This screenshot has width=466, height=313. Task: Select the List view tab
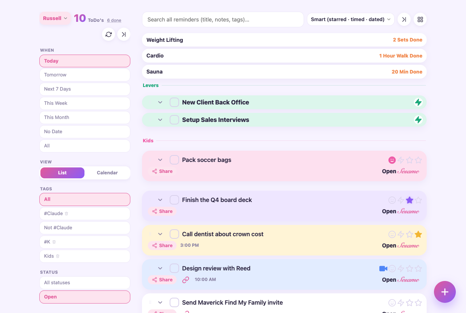click(x=62, y=173)
